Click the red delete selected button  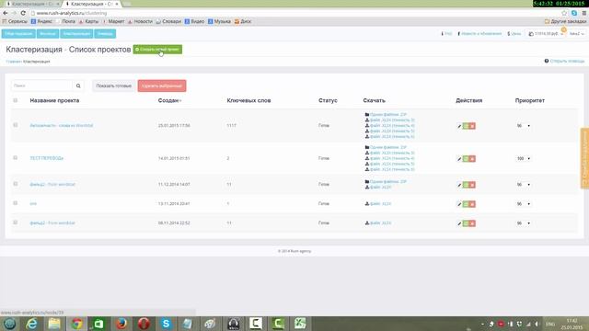click(162, 86)
